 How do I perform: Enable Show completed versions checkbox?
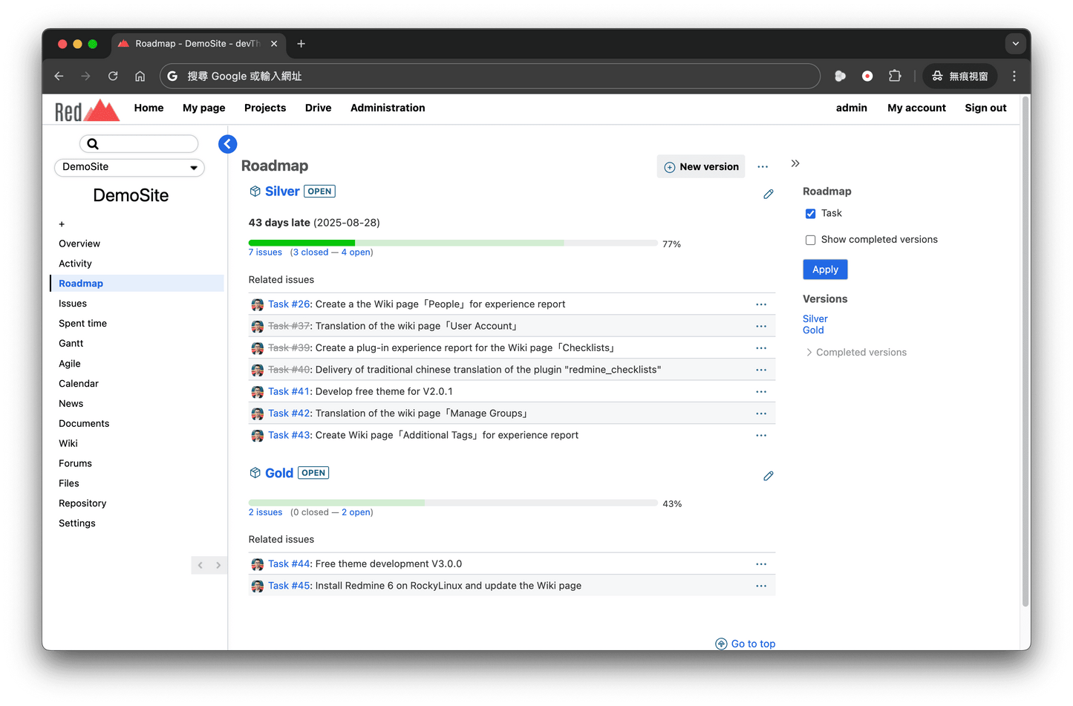[810, 240]
